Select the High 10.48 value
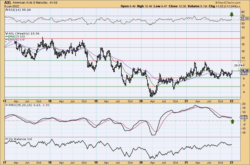 coord(144,6)
